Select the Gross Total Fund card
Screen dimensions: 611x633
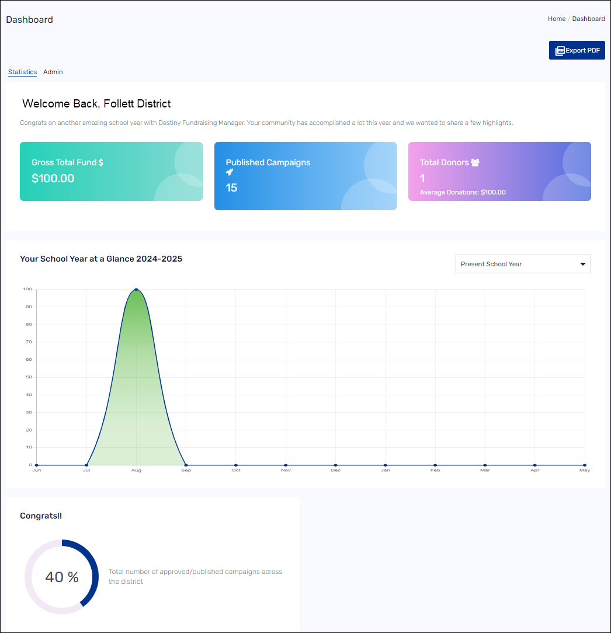click(x=111, y=171)
